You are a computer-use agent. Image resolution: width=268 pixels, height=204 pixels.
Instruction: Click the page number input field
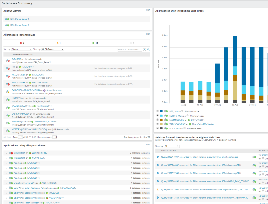click(x=20, y=137)
